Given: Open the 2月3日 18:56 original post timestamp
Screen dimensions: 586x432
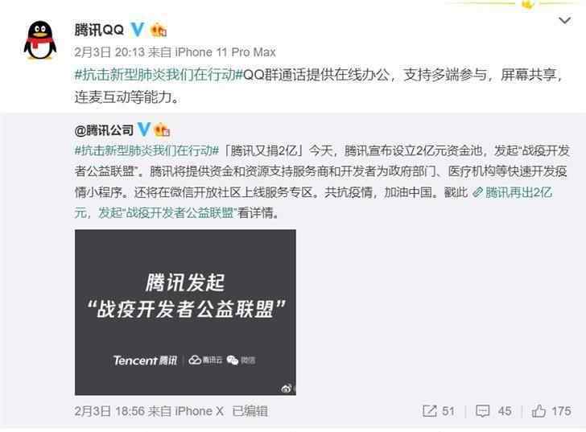Looking at the screenshot, I should tap(109, 411).
